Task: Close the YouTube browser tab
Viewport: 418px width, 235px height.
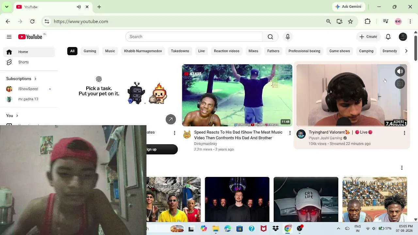Action: coord(87,7)
